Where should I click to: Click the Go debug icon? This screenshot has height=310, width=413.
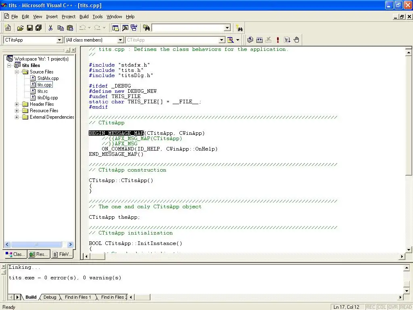point(287,40)
